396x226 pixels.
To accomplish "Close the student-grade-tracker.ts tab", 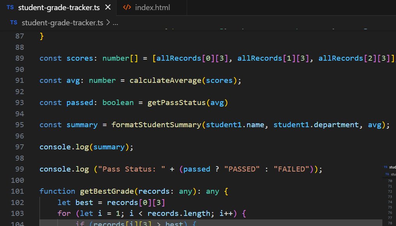I will 108,7.
